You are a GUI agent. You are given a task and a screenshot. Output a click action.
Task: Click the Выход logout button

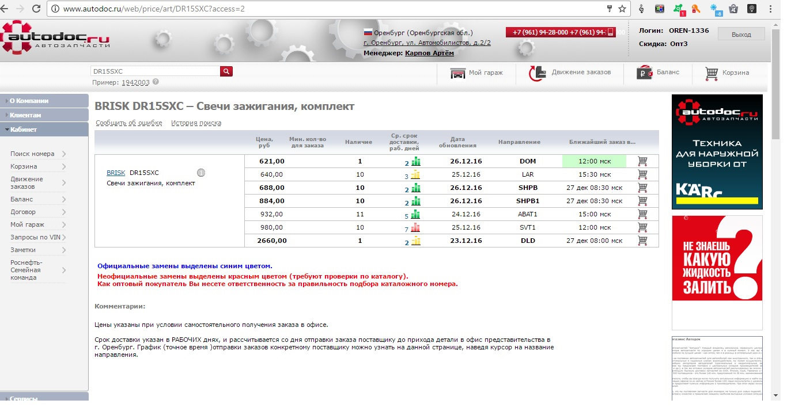(741, 35)
